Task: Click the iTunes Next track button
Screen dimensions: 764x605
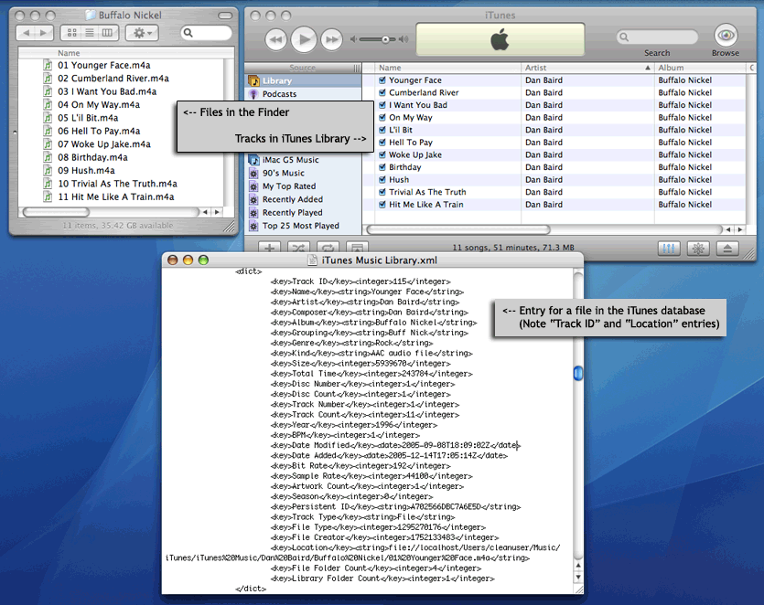Action: pos(331,39)
